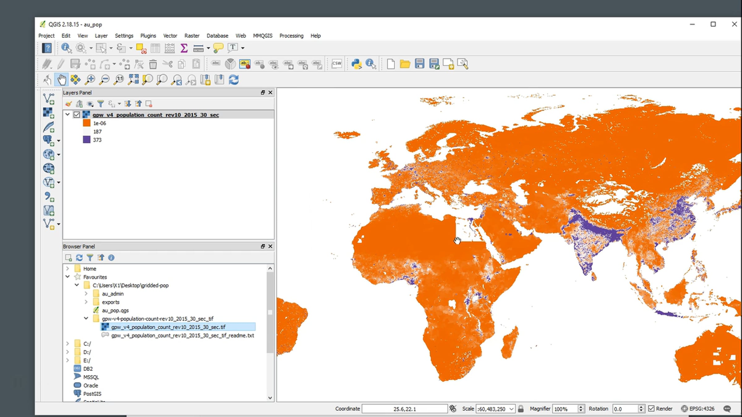Open the Python console
This screenshot has height=417, width=742.
click(x=356, y=64)
